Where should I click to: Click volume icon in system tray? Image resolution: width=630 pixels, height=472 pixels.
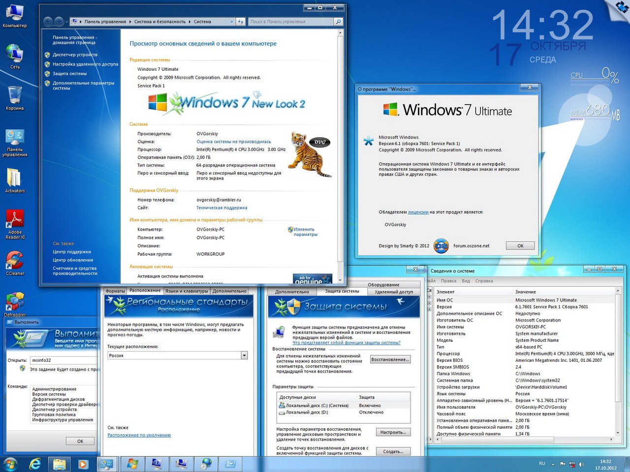(582, 464)
